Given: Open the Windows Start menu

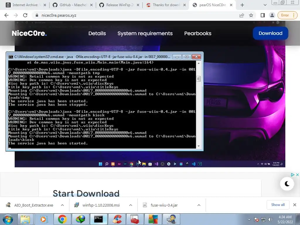Looking at the screenshot, I should click(8, 219).
